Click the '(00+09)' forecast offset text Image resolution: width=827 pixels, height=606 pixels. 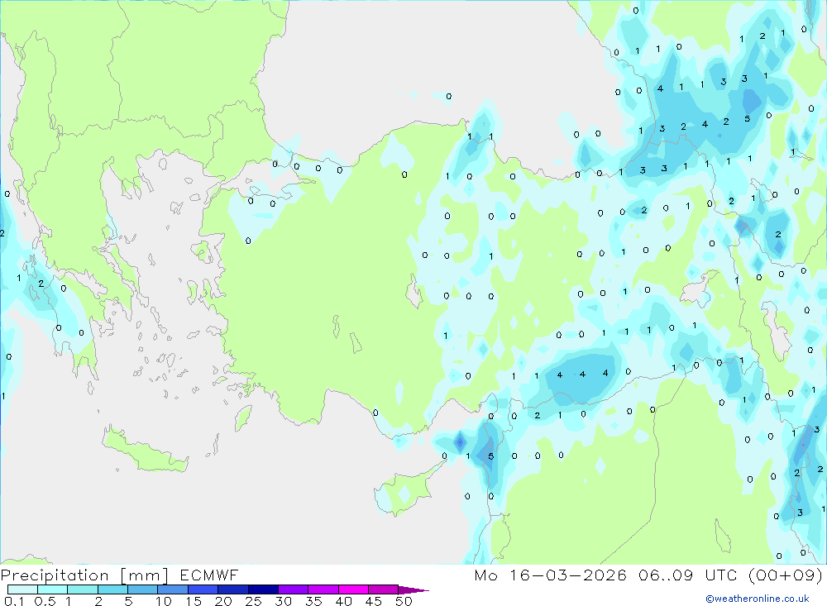pyautogui.click(x=786, y=575)
